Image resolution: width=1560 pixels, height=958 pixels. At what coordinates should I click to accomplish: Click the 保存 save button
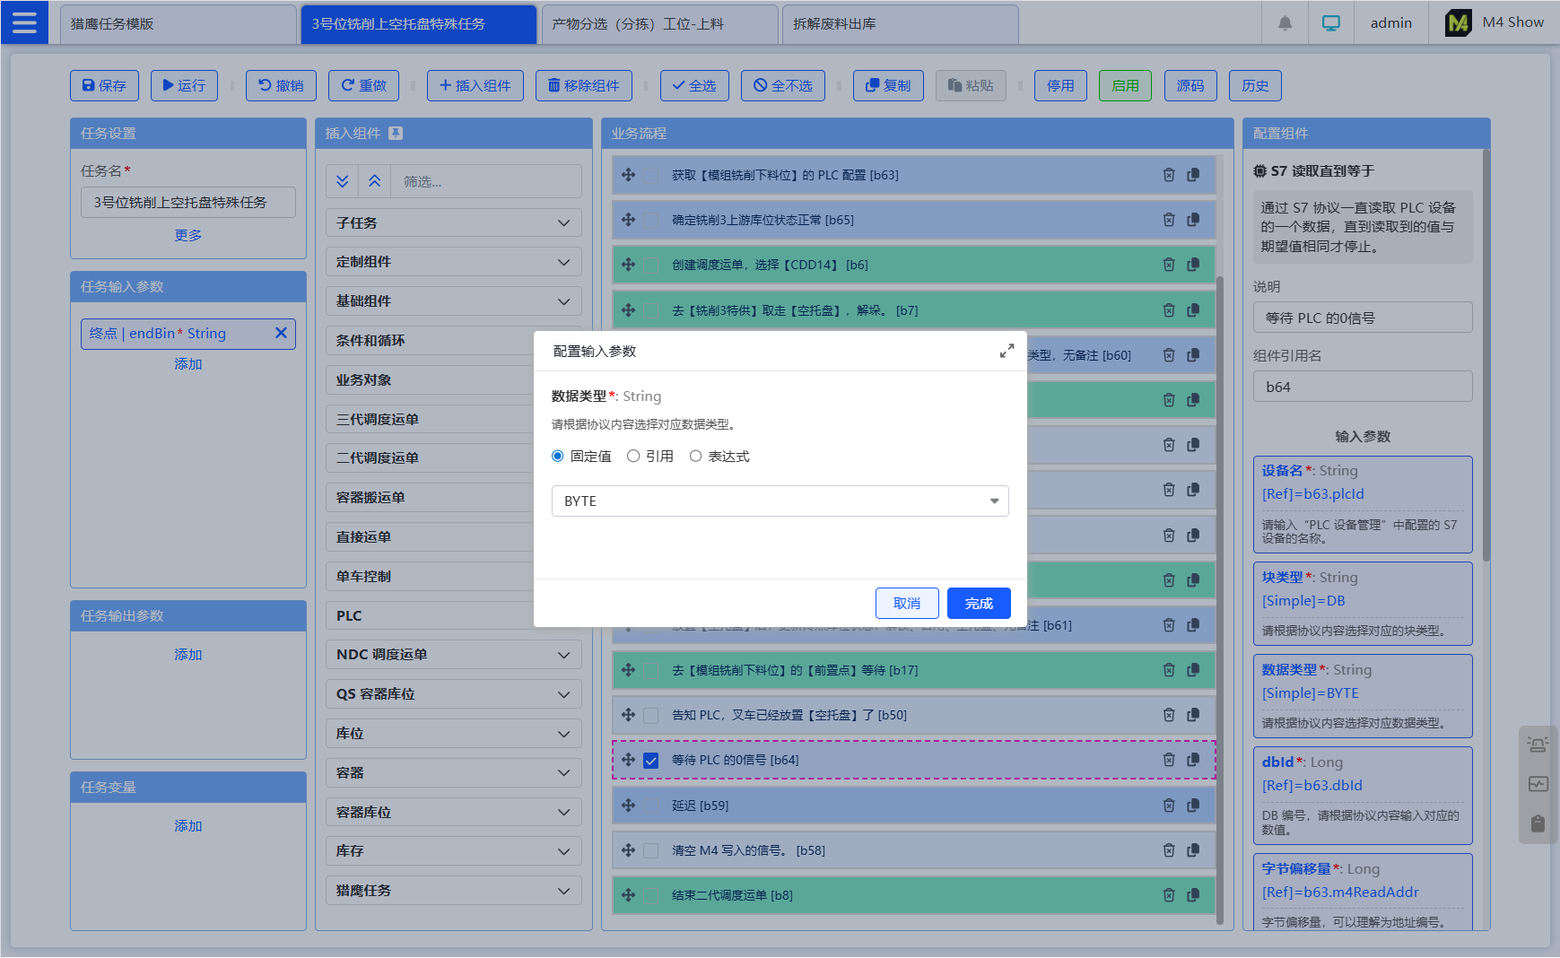[x=104, y=86]
